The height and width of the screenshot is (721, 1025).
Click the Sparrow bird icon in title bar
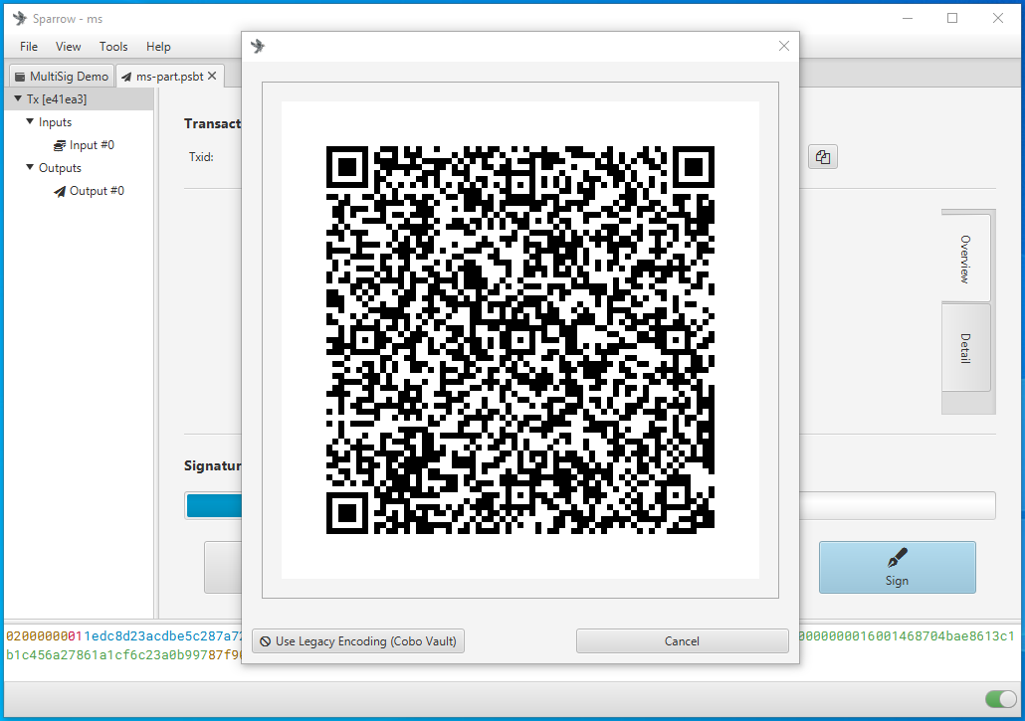[20, 18]
